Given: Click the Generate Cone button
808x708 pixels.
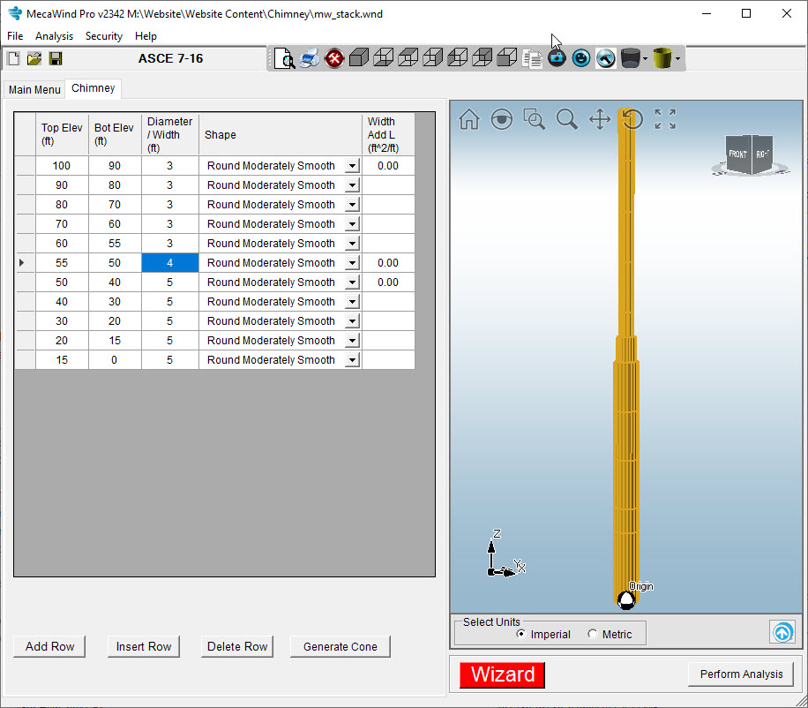Looking at the screenshot, I should point(340,646).
